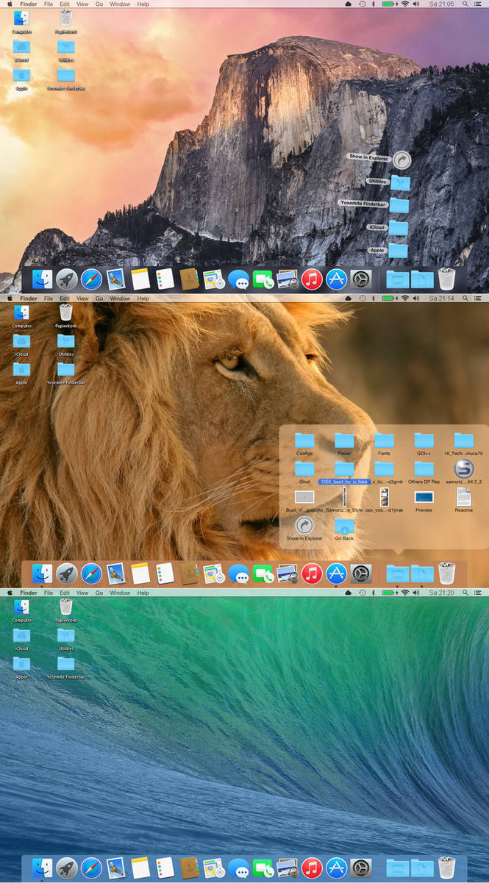Open the Boot_Vi thumbnail in the stack grid

click(304, 497)
